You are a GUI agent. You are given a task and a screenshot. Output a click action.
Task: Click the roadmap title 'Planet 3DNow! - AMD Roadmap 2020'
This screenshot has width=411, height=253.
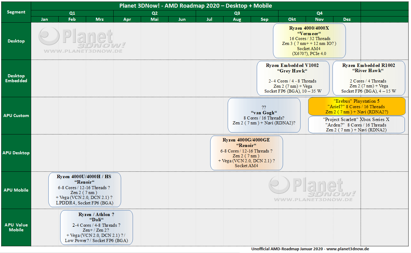[196, 6]
